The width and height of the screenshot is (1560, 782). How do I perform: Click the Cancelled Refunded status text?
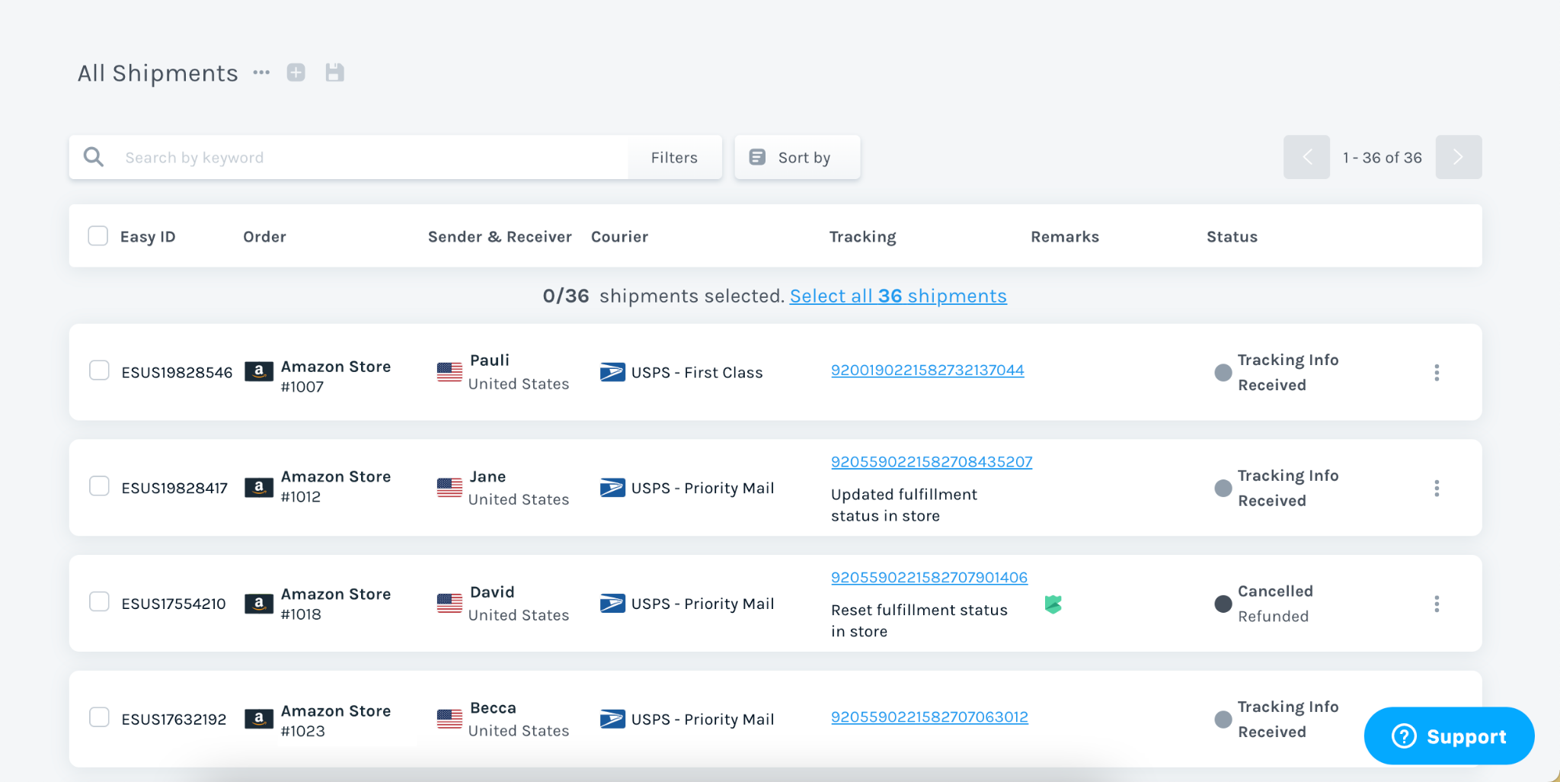(1275, 604)
